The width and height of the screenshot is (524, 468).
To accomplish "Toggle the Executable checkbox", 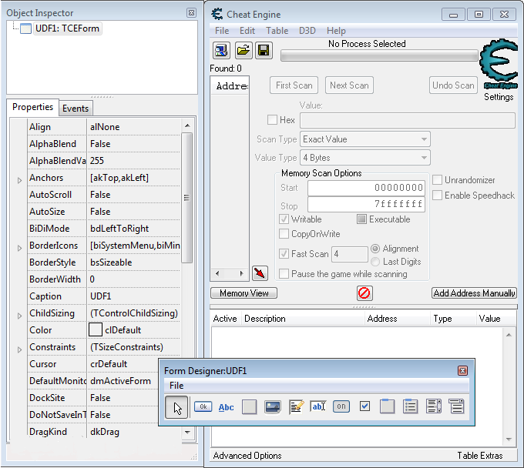I will pyautogui.click(x=361, y=219).
